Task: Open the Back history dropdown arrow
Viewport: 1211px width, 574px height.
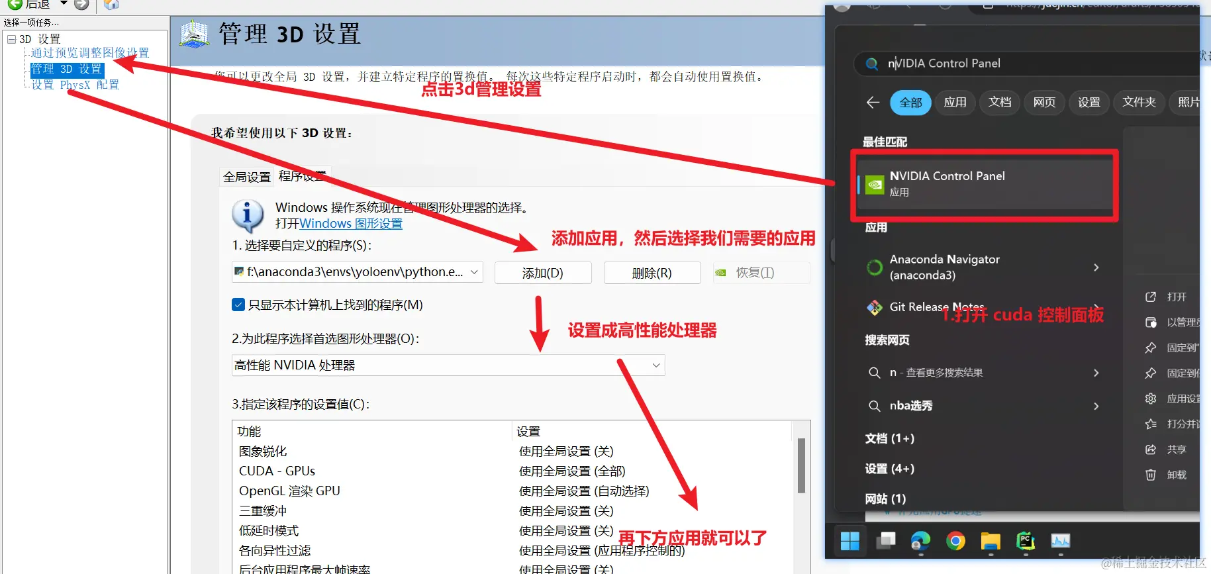Action: pyautogui.click(x=64, y=3)
